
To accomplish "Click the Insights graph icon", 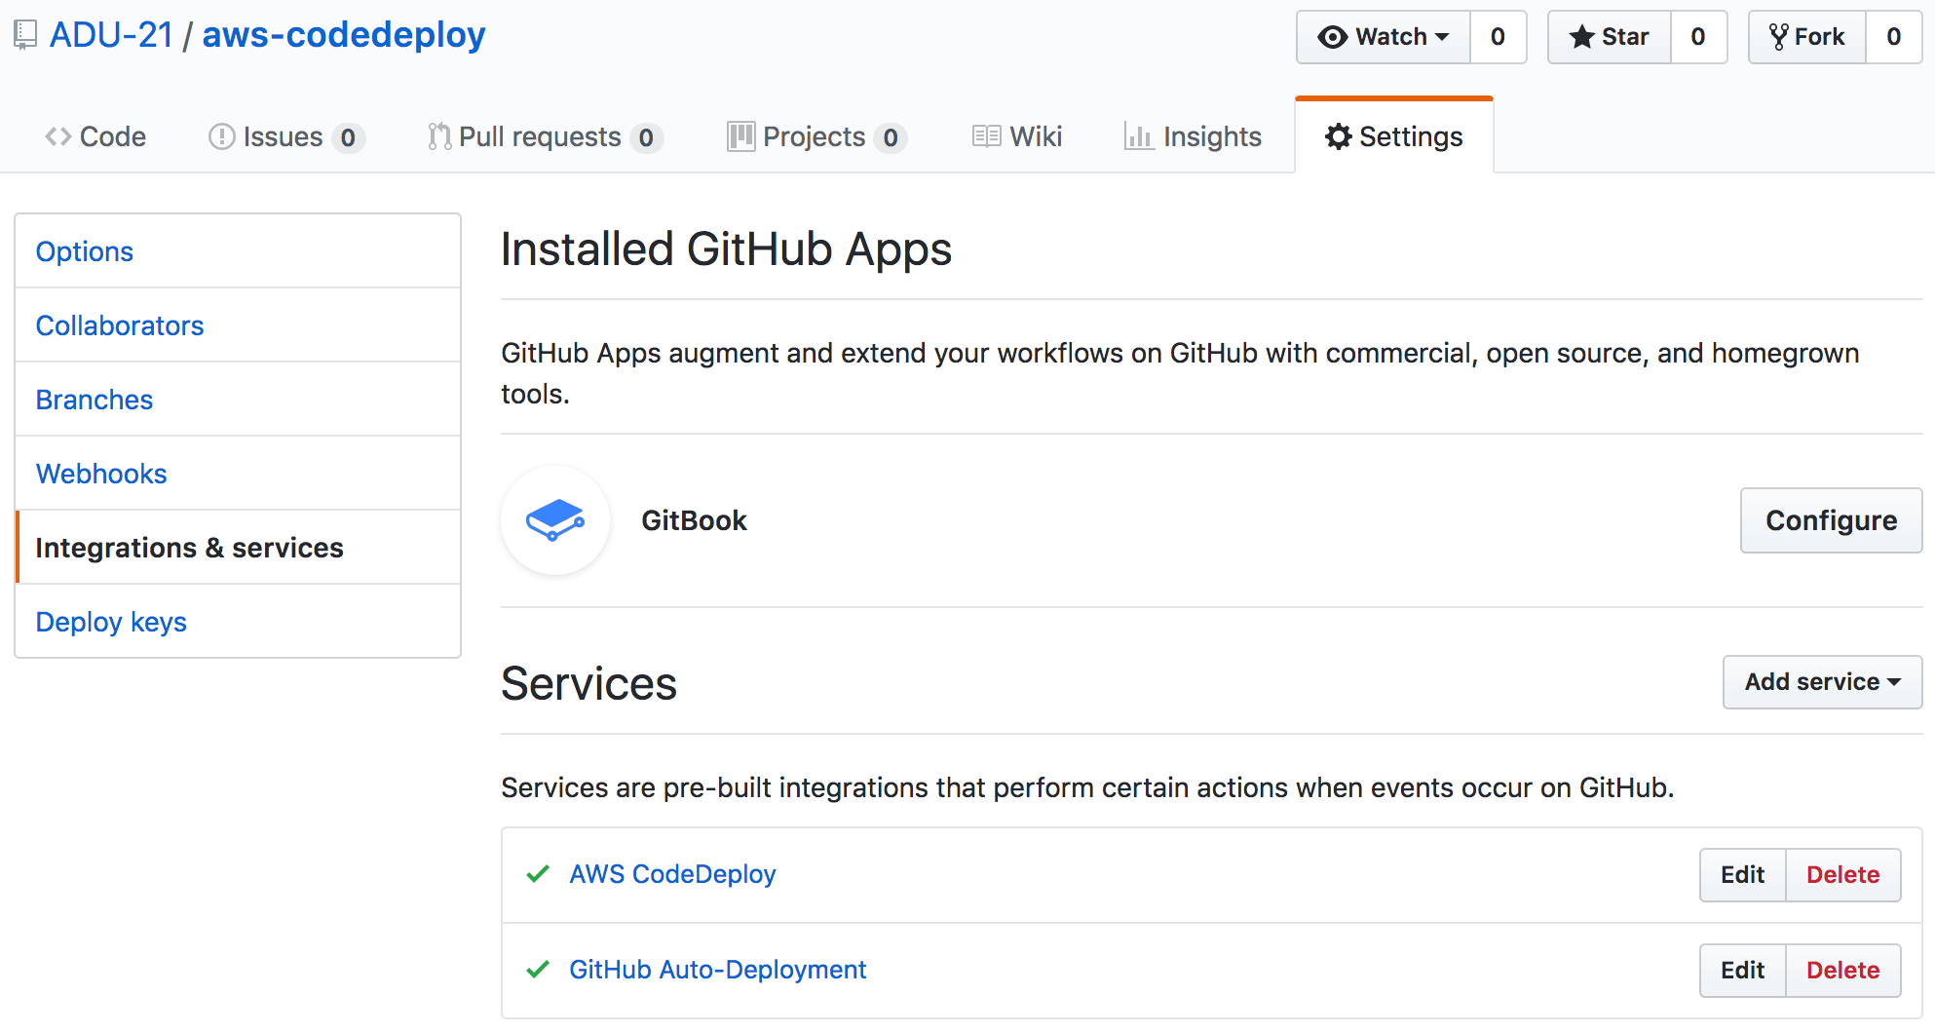I will [x=1138, y=136].
